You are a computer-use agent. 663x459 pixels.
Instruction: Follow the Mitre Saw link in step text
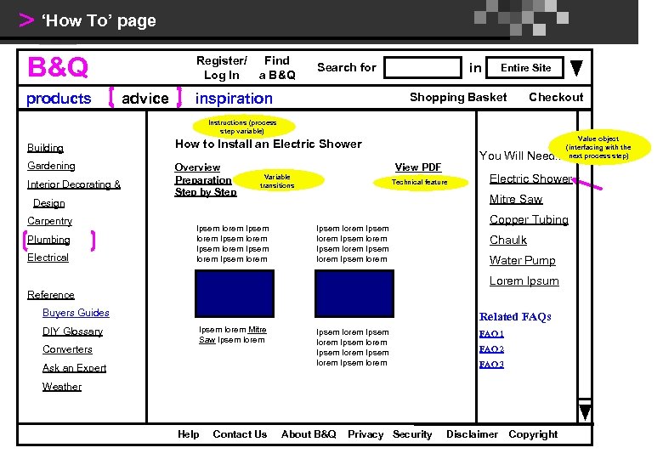233,335
